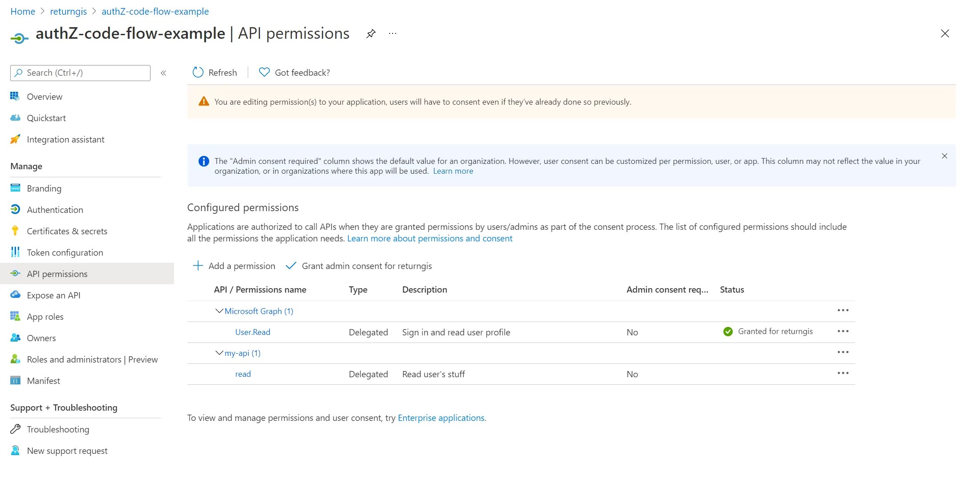Viewport: 962px width, 481px height.
Task: Click the Token configuration icon
Action: (15, 252)
